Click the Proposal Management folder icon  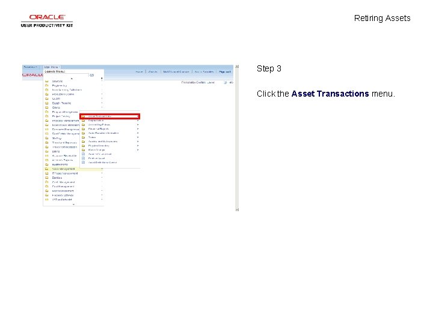coord(47,121)
